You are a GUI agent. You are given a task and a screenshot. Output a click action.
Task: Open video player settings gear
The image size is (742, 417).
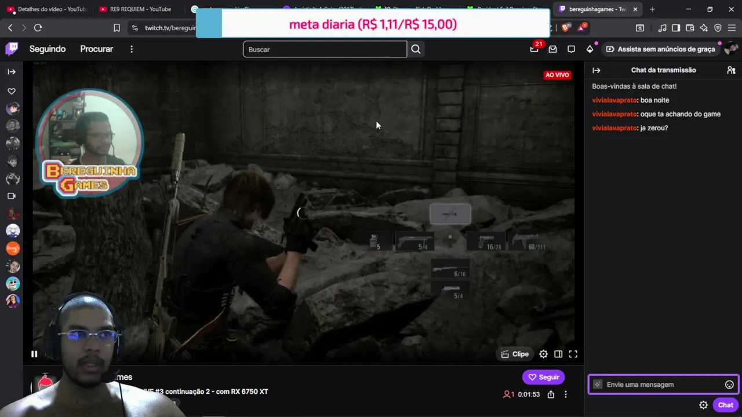point(543,354)
